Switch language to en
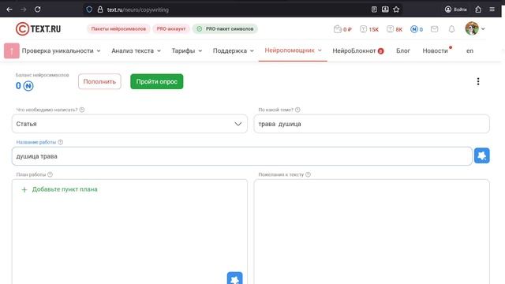Screen dimensions: 505x284 (470, 50)
